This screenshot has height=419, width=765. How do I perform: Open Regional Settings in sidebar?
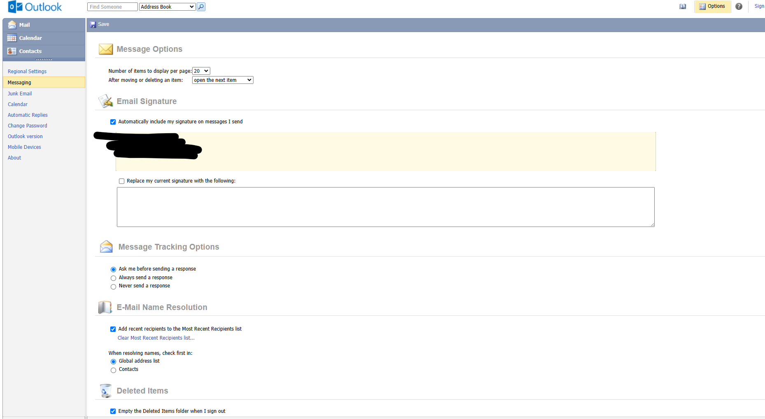coord(27,72)
